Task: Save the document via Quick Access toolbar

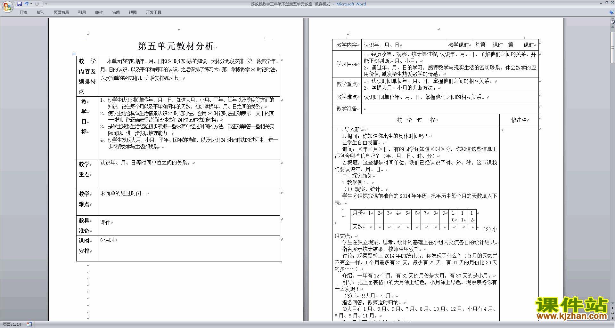Action: tap(20, 4)
